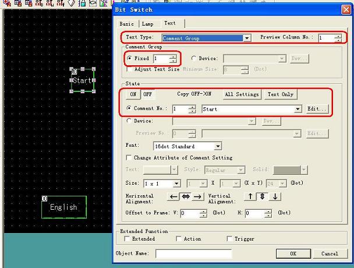The image size is (354, 268).
Task: Check Change Attribute of Comment Setting
Action: [x=129, y=158]
